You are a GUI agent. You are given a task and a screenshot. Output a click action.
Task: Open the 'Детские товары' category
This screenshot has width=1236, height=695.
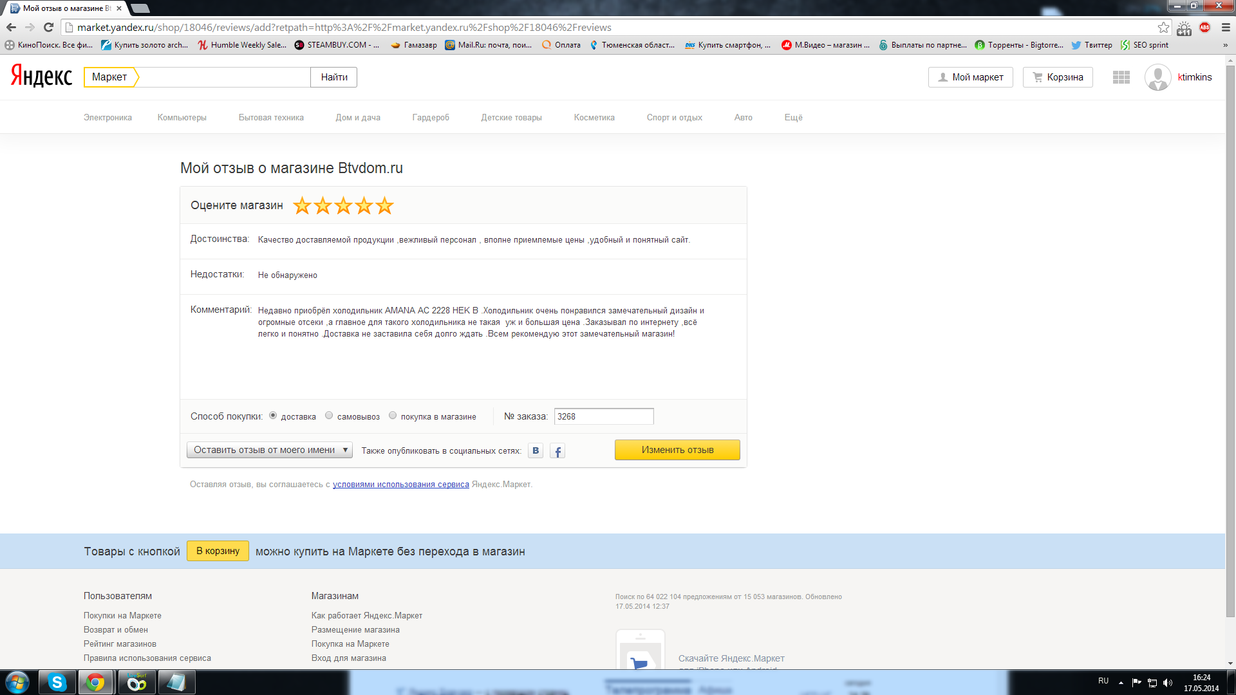511,118
